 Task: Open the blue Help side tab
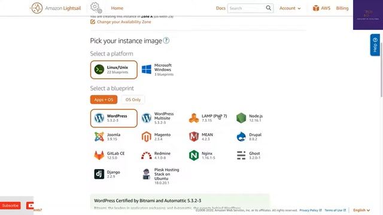[x=375, y=45]
